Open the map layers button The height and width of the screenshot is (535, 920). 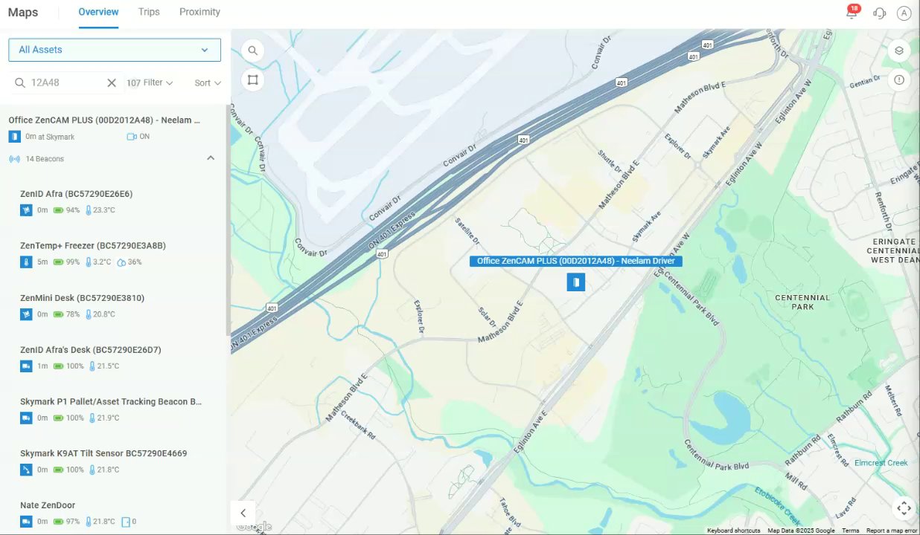click(x=899, y=51)
